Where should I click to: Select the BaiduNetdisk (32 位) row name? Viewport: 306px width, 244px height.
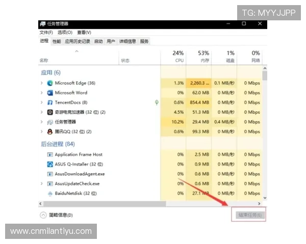pos(75,193)
